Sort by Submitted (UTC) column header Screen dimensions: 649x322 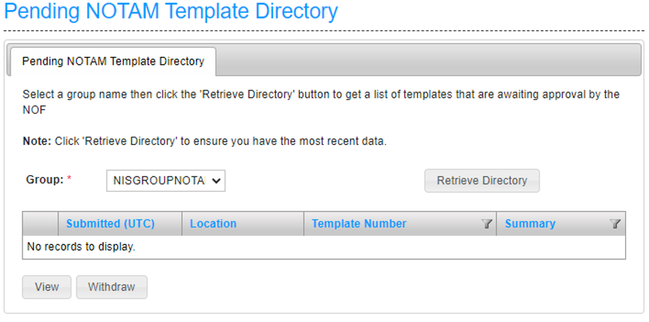[x=110, y=224]
